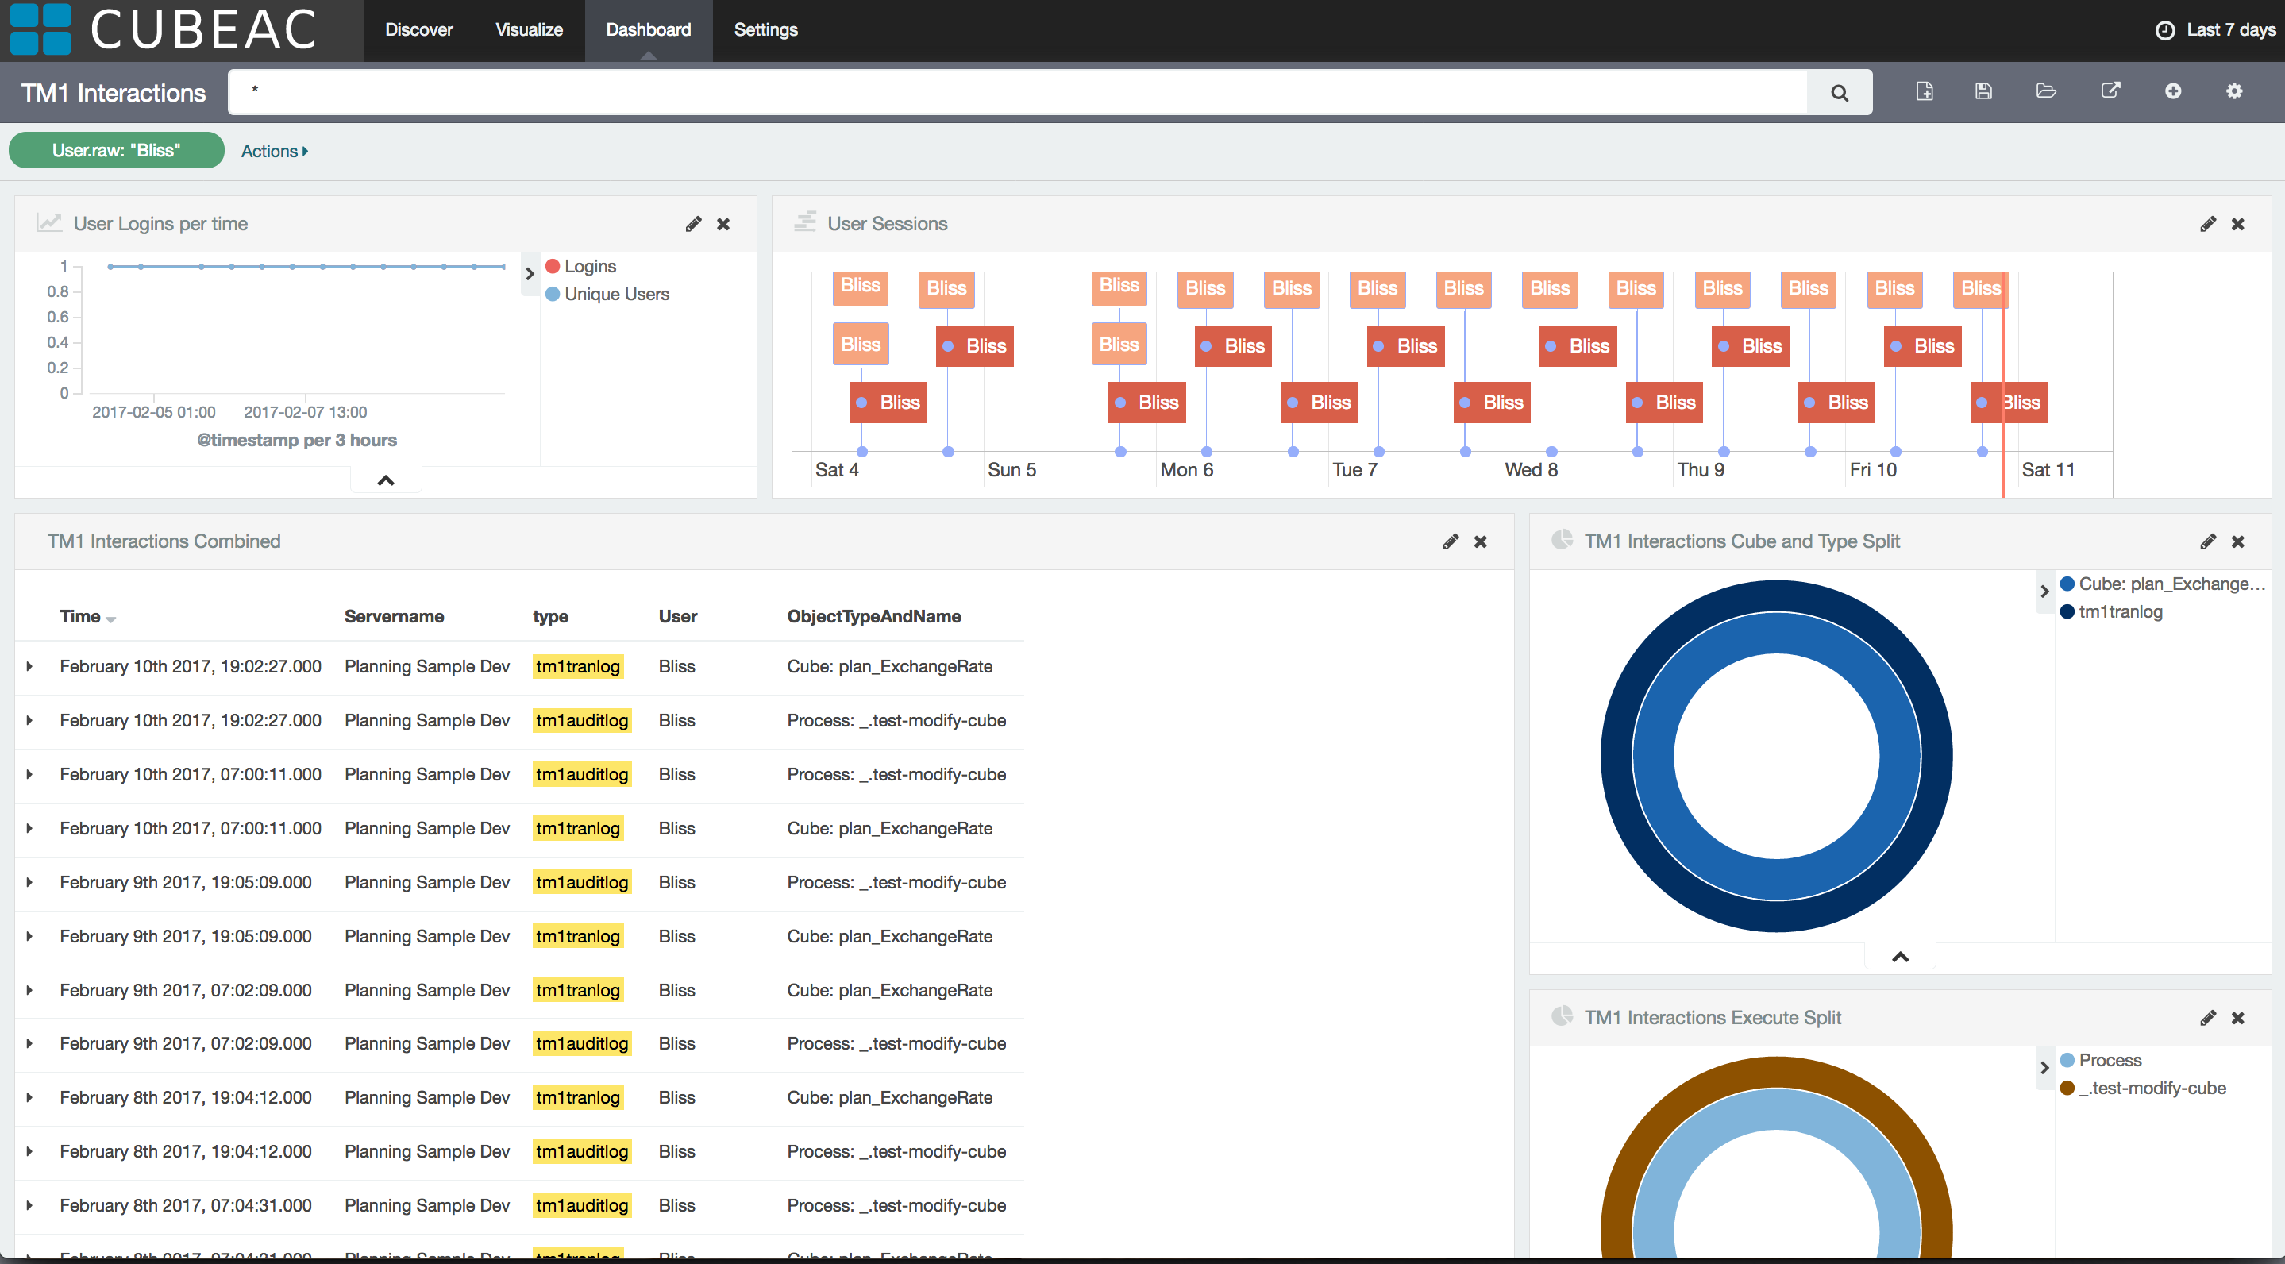Remove the TM1 Interactions Execute Split panel
Viewport: 2285px width, 1264px height.
click(2237, 1019)
